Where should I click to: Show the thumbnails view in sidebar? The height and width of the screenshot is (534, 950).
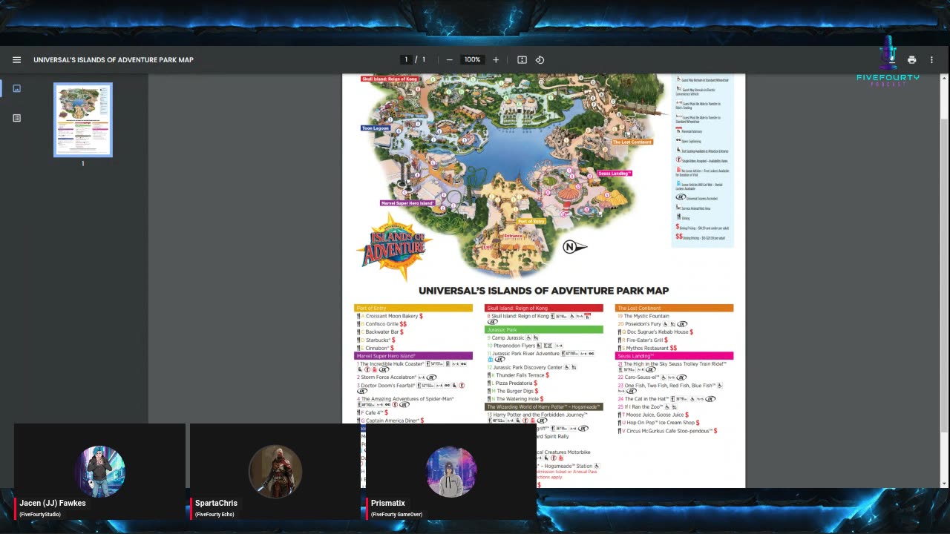tap(16, 88)
